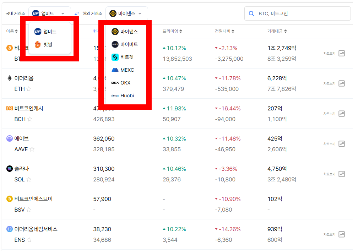Open chart icon for the 이더리움 row
Screen dimensions: 353x251
342,83
